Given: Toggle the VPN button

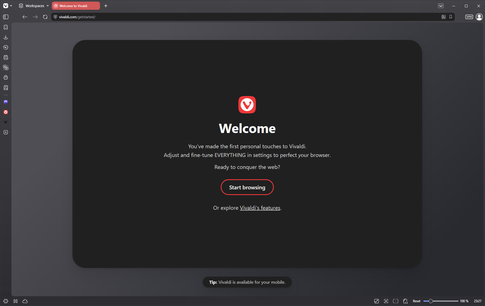Looking at the screenshot, I should point(469,17).
